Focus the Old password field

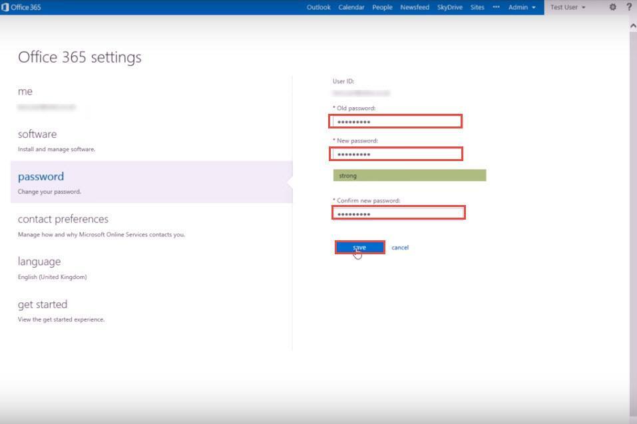395,121
